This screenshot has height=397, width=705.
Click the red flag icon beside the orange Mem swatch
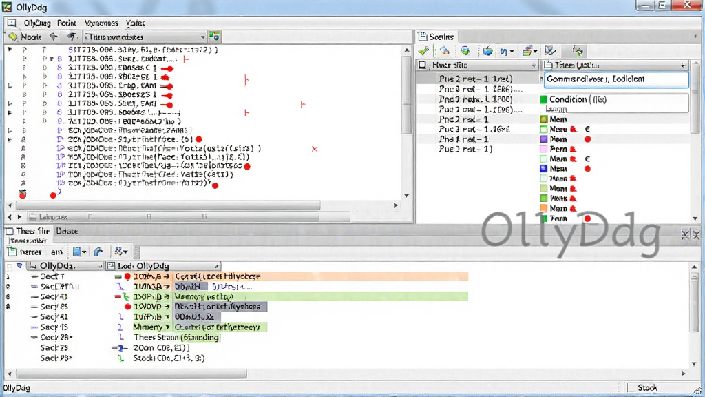click(574, 208)
